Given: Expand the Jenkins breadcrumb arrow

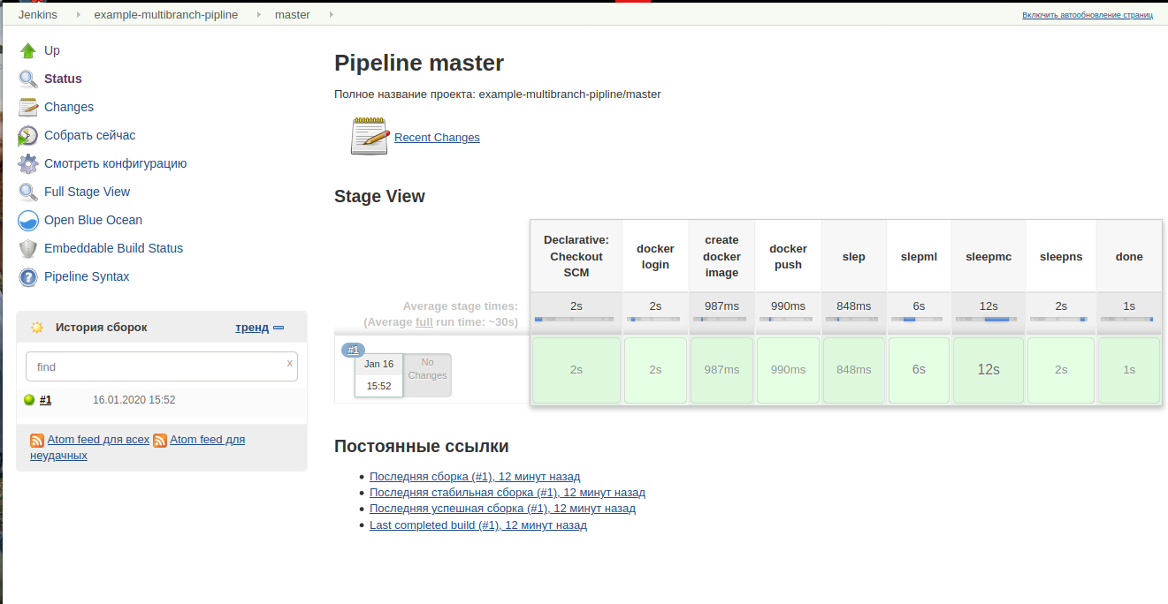Looking at the screenshot, I should coord(78,15).
